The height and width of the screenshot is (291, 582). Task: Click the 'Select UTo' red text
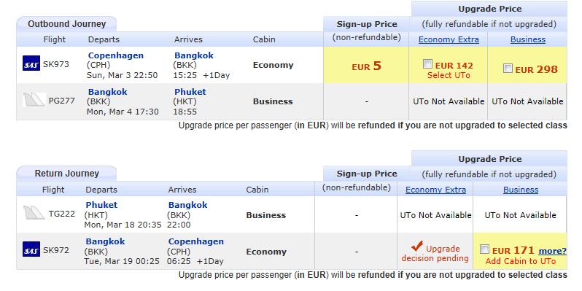tap(449, 75)
